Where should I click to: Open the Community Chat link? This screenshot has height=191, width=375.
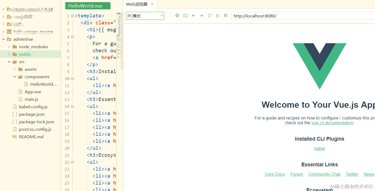tap(324, 174)
